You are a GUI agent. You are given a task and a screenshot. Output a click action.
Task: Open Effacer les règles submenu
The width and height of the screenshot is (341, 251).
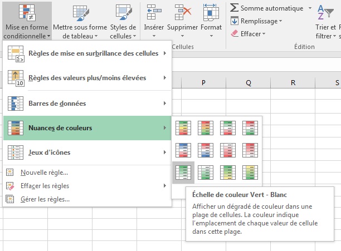[87, 186]
